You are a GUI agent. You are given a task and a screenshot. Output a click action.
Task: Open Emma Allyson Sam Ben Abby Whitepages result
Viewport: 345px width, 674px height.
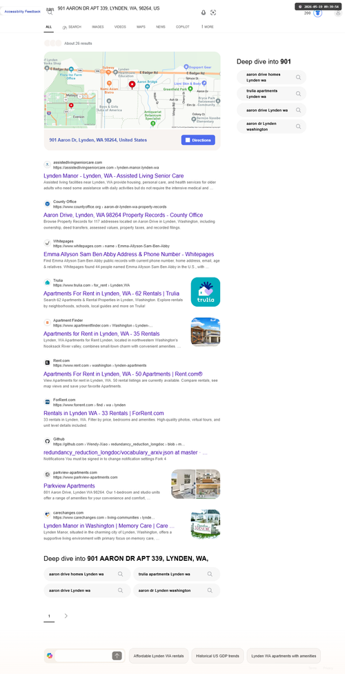pyautogui.click(x=128, y=254)
